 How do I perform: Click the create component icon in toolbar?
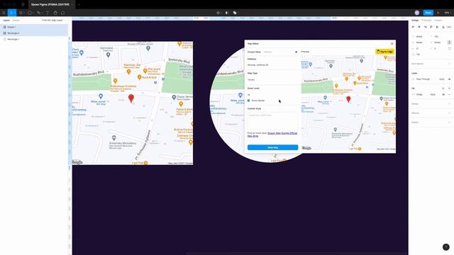click(x=218, y=13)
